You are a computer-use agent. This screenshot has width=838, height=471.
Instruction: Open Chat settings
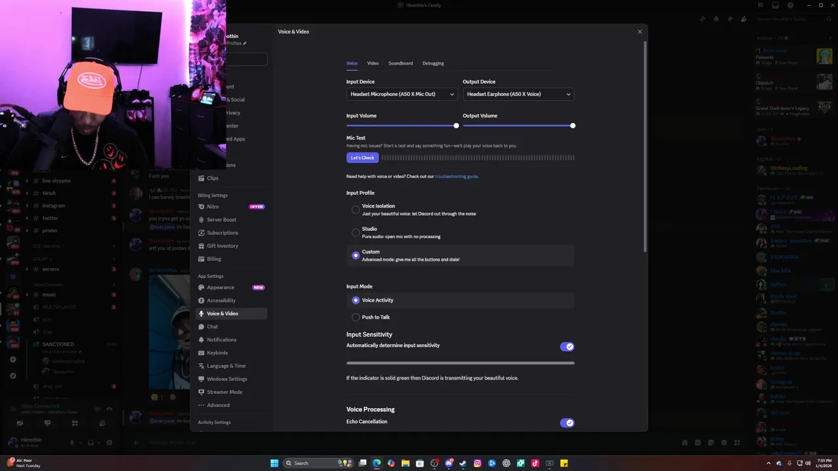(x=231, y=326)
